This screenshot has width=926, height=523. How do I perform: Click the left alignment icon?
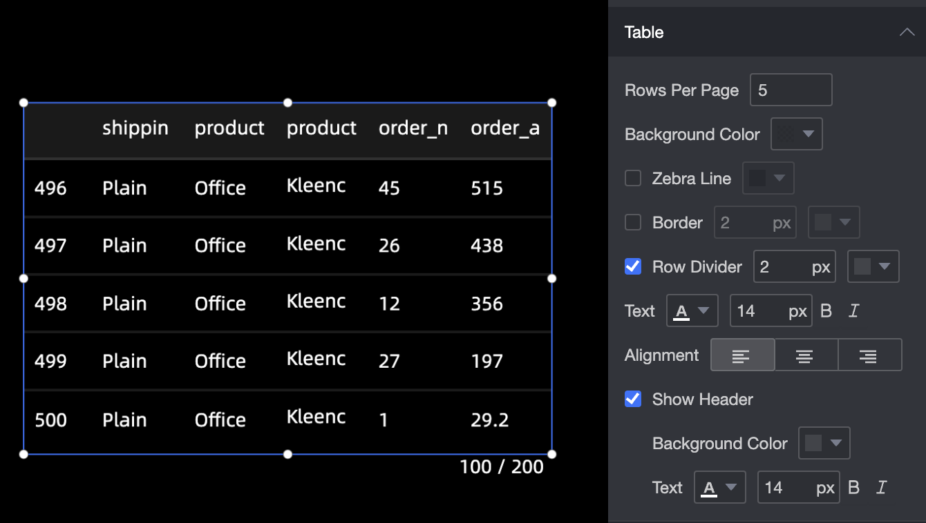(742, 355)
